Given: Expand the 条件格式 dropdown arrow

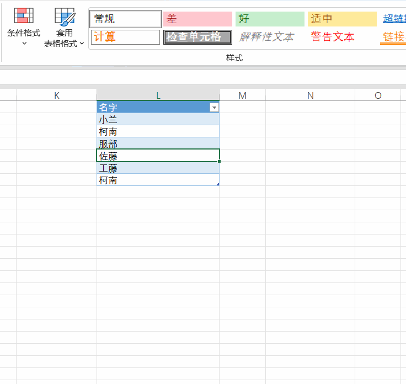Looking at the screenshot, I should [24, 43].
